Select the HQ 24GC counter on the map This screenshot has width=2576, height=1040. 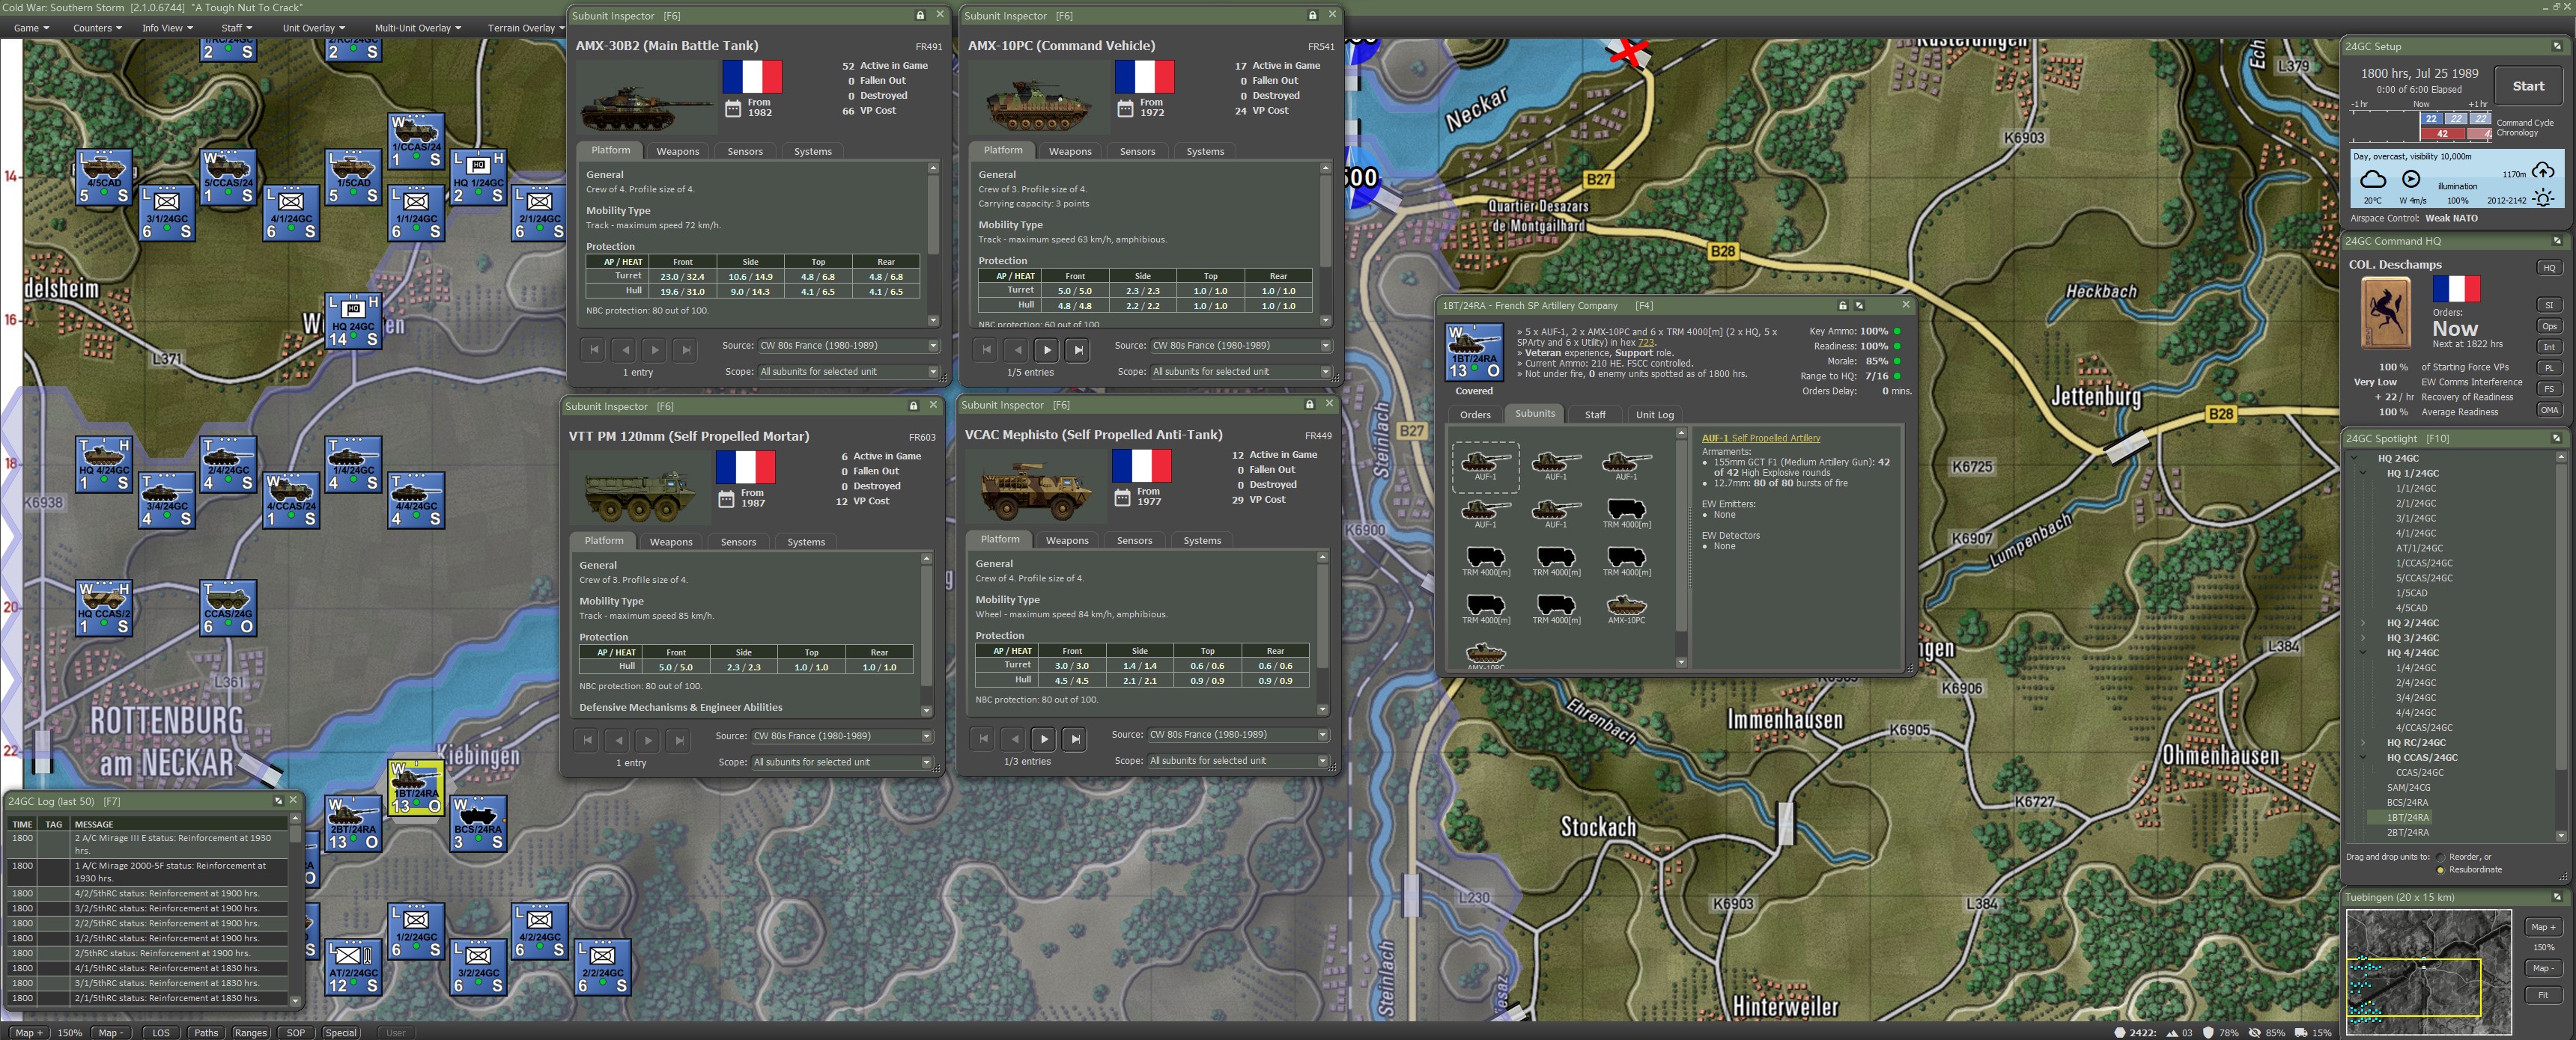pyautogui.click(x=353, y=321)
